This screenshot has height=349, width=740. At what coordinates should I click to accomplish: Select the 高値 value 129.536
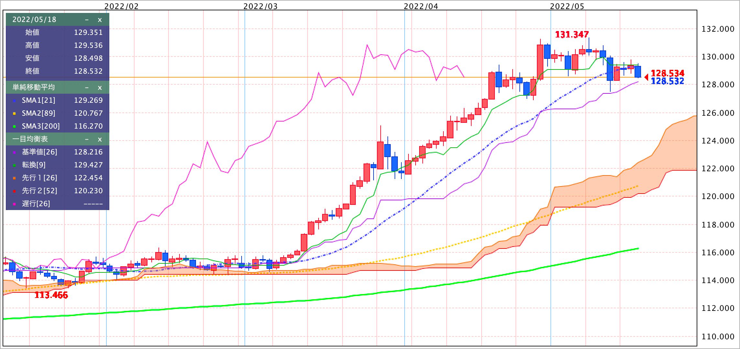[x=88, y=45]
